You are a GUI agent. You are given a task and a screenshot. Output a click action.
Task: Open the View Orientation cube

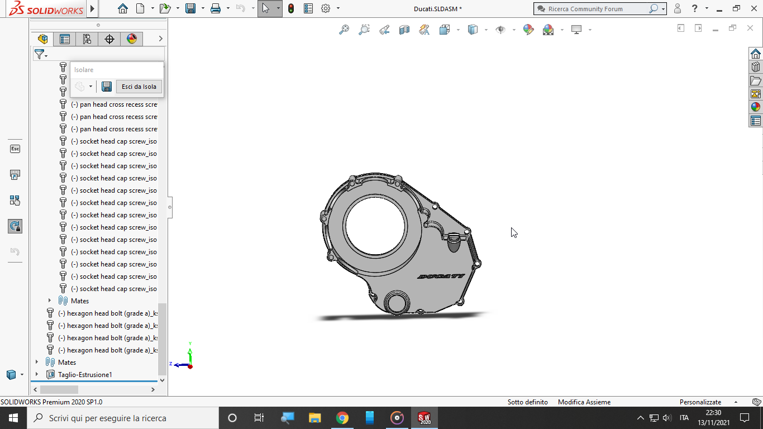(x=445, y=30)
